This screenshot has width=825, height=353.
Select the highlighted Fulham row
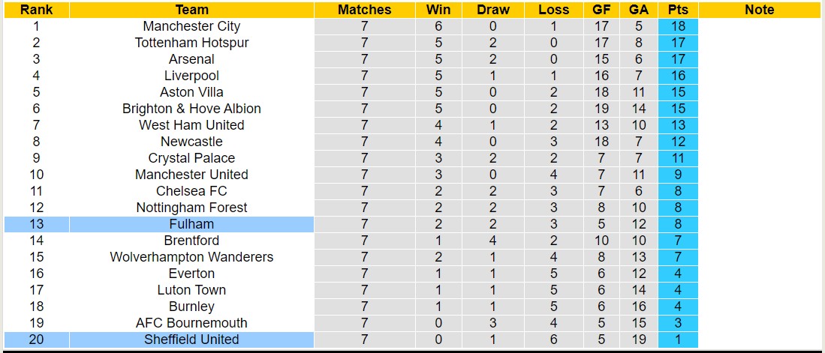[191, 224]
